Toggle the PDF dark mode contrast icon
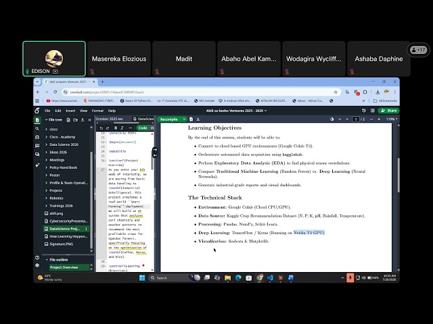The image size is (433, 324). [332, 119]
